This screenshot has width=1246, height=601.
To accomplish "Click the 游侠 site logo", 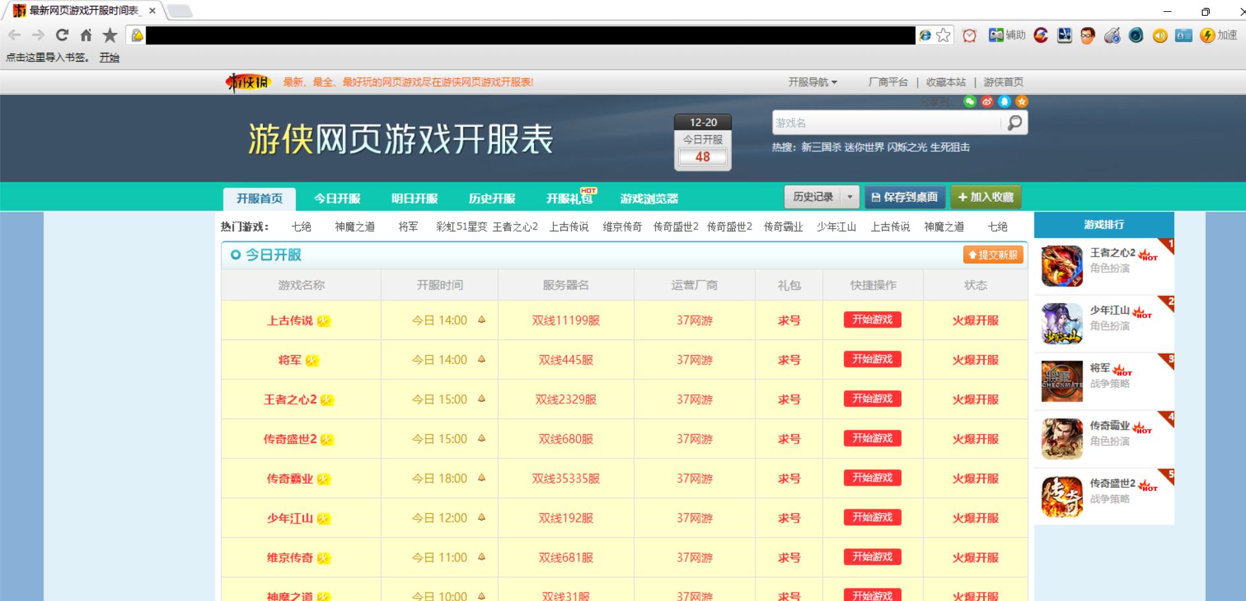I will point(247,82).
